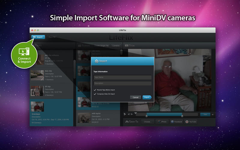Step back one frame in the preview

point(129,114)
